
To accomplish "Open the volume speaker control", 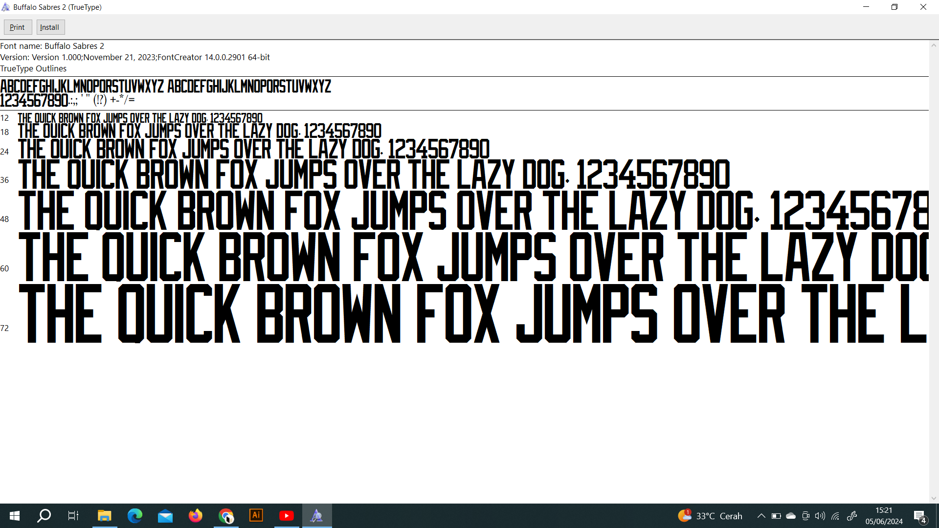I will click(x=820, y=516).
